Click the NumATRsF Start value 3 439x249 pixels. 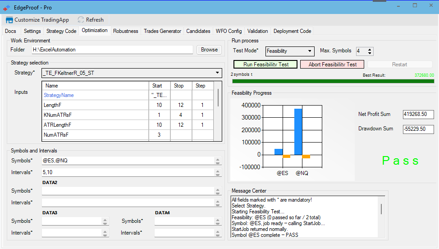click(x=159, y=135)
